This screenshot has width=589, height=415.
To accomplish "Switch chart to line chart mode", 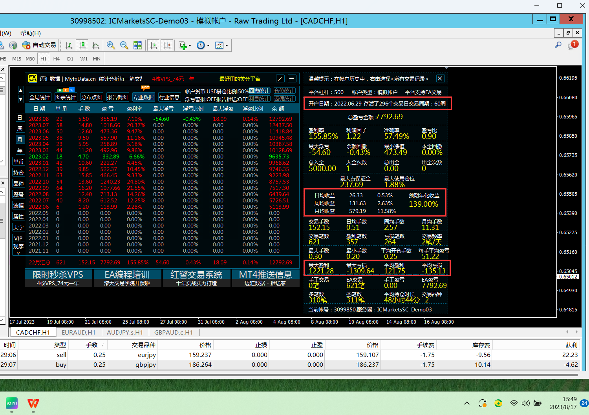I will click(96, 46).
